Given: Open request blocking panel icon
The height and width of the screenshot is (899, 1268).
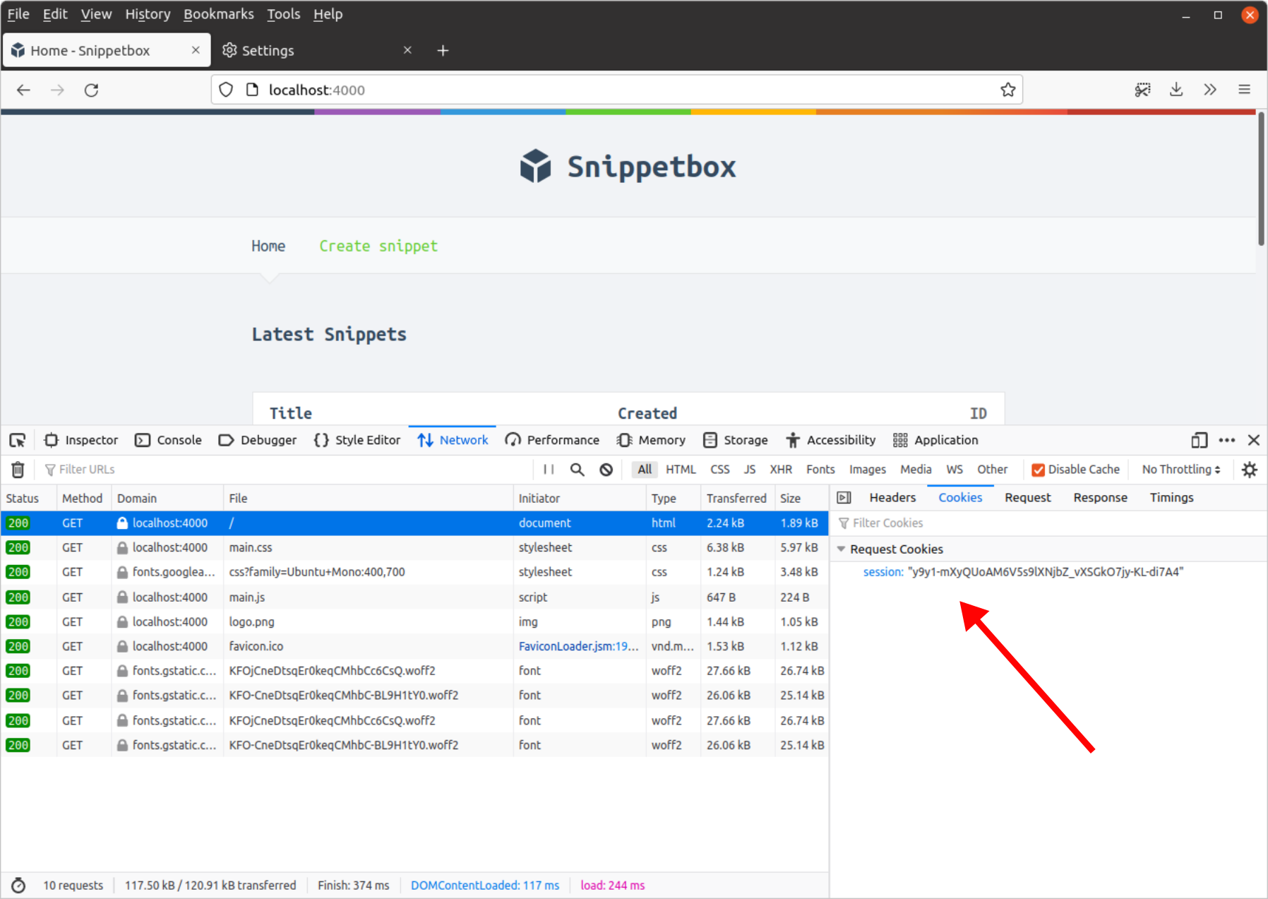Looking at the screenshot, I should pos(606,470).
